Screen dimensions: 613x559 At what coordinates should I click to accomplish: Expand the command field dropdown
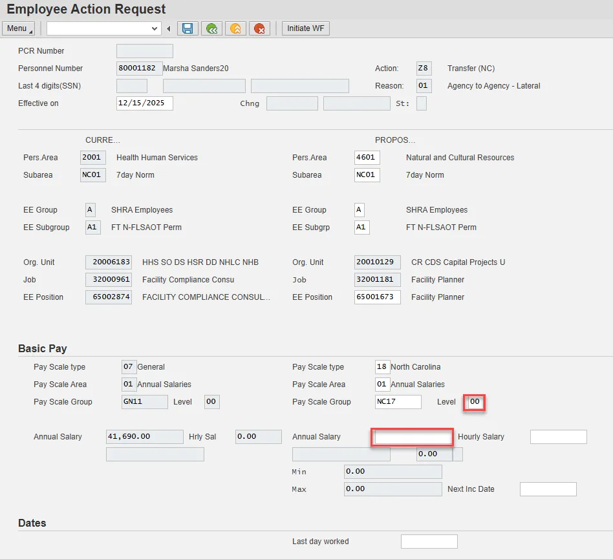(x=155, y=28)
